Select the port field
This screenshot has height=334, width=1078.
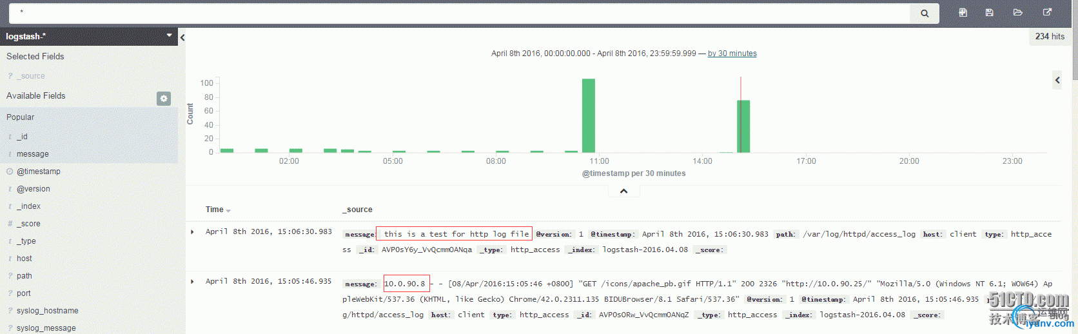[24, 293]
